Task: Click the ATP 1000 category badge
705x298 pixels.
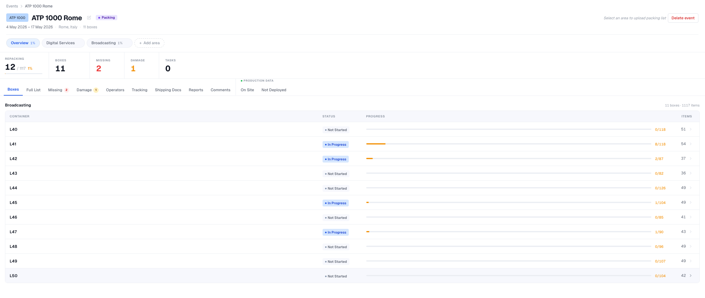Action: point(17,18)
